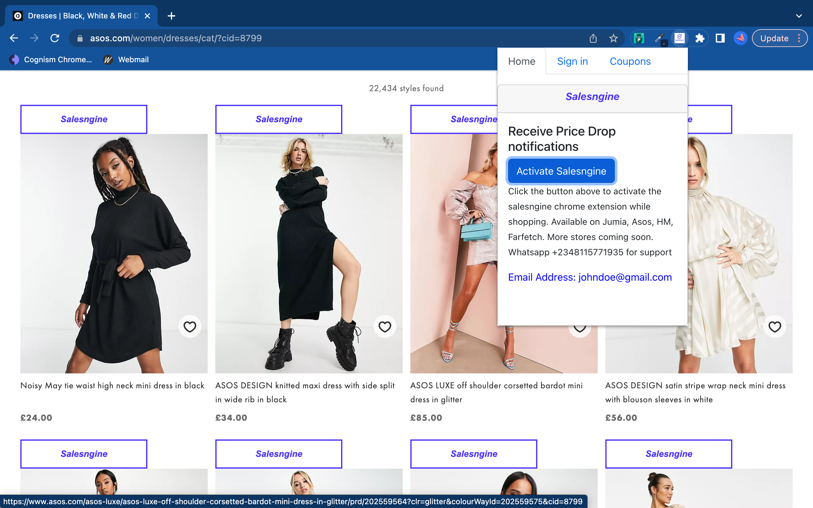Open ASOS LUXE off shoulder dress title

(x=496, y=392)
